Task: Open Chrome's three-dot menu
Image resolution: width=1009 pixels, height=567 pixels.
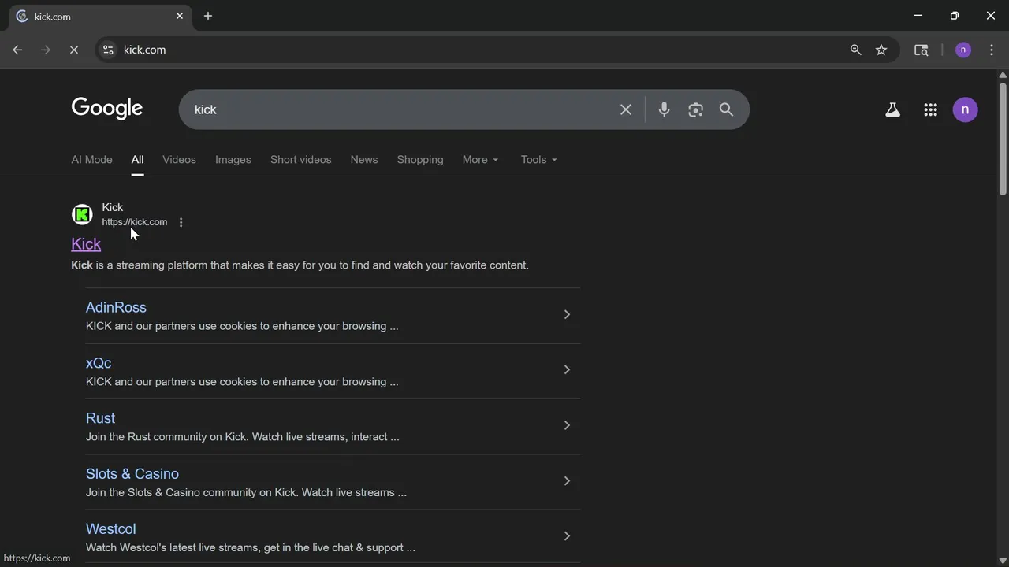Action: pos(992,50)
